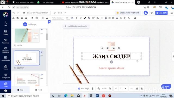This screenshot has height=98, width=174.
Task: Select the Pages panel
Action: [x=5, y=85]
